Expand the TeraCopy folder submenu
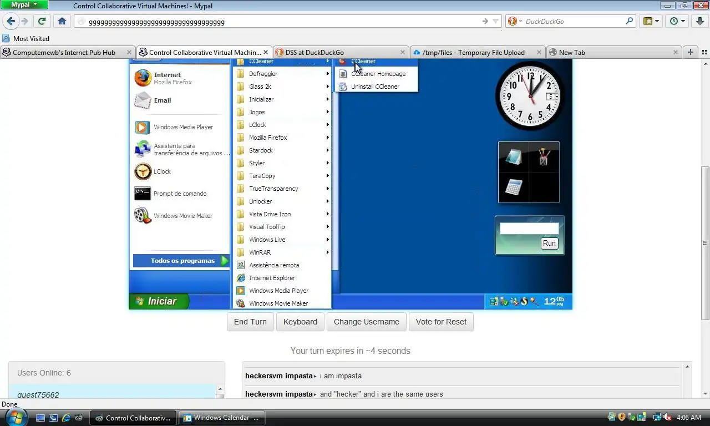710x426 pixels. pos(282,176)
